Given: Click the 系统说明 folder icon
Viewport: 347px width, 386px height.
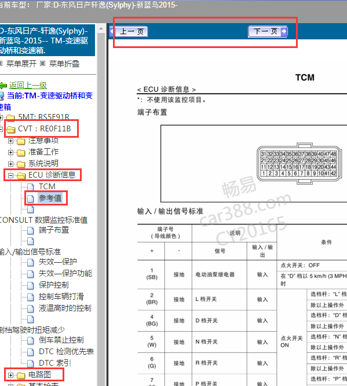Looking at the screenshot, I should [21, 164].
